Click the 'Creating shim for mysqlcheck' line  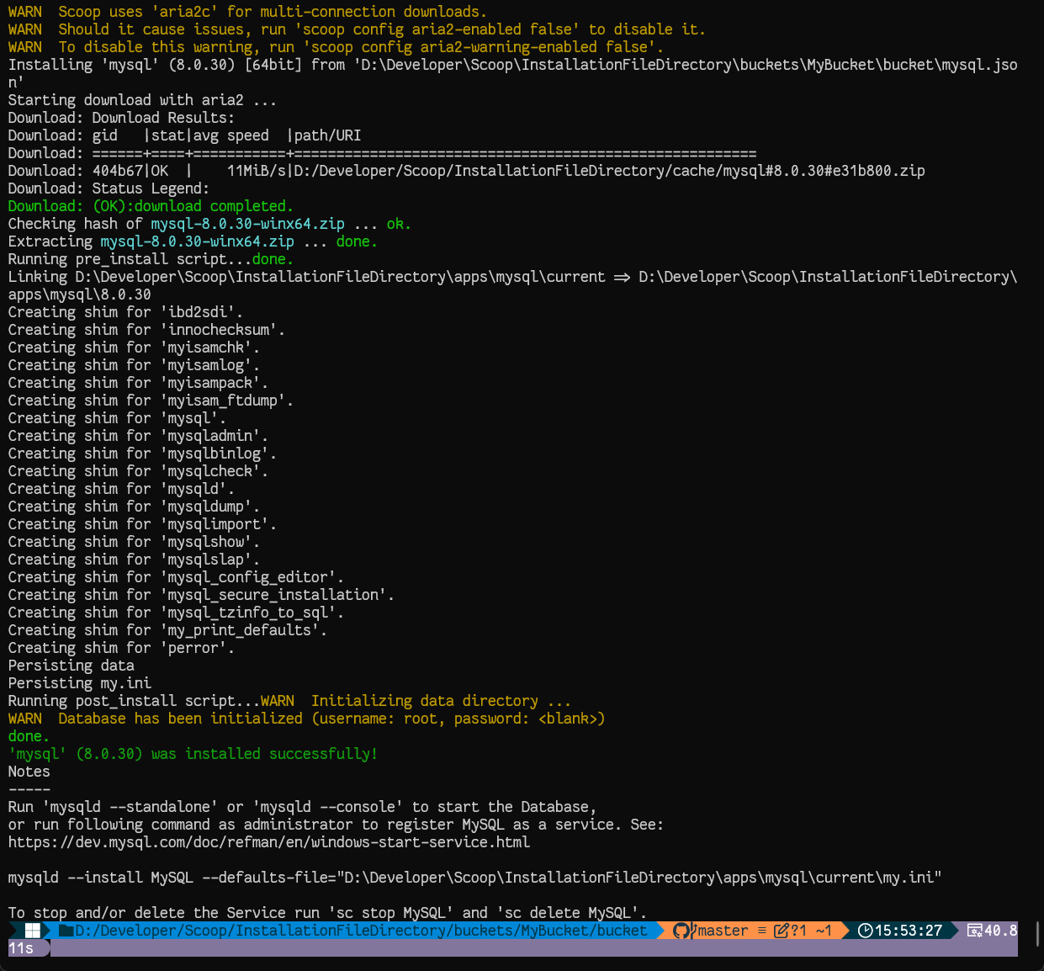tap(138, 470)
